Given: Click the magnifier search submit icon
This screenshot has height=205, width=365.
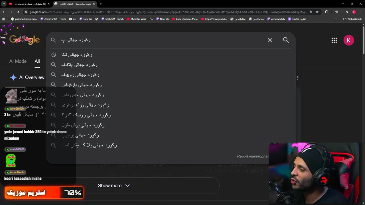Looking at the screenshot, I should (286, 40).
